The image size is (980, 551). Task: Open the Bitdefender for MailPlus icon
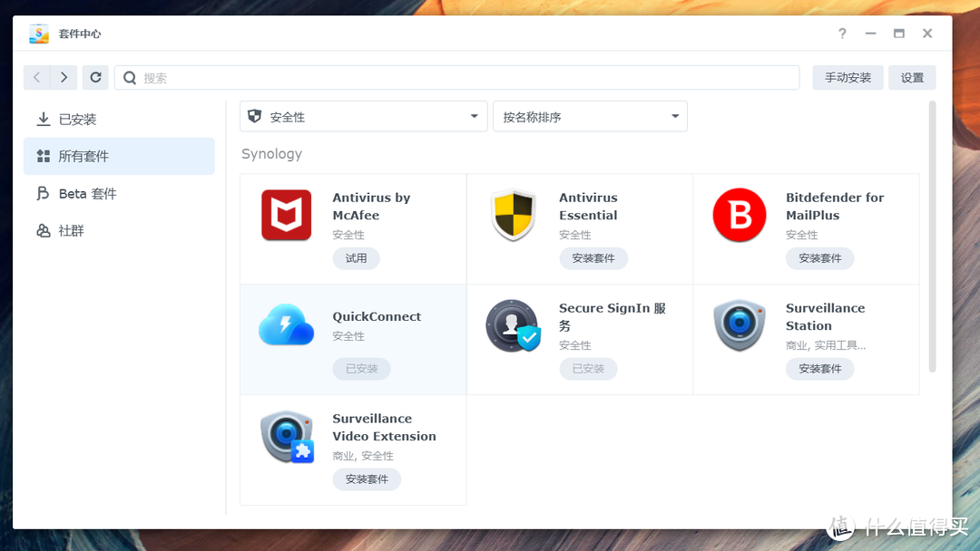point(740,216)
